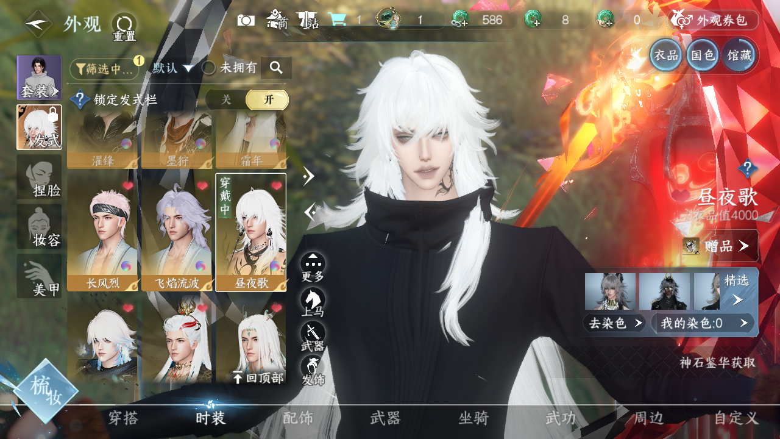Click the back arrow next to 外观
Screen dimensions: 780x439
(x=38, y=24)
